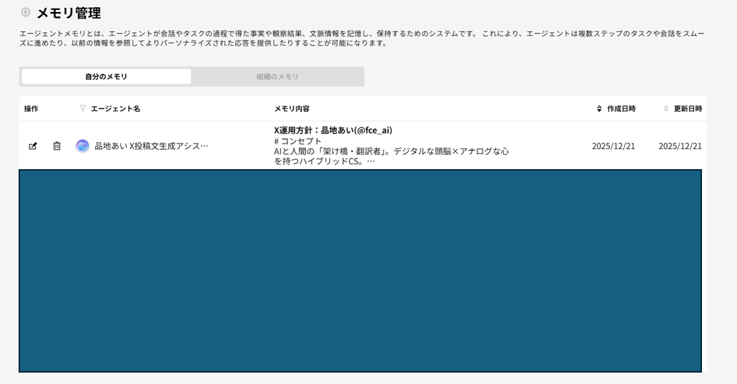Screen dimensions: 737x384
Task: Click the chip icon beside メモリ管理 title
Action: pyautogui.click(x=26, y=13)
